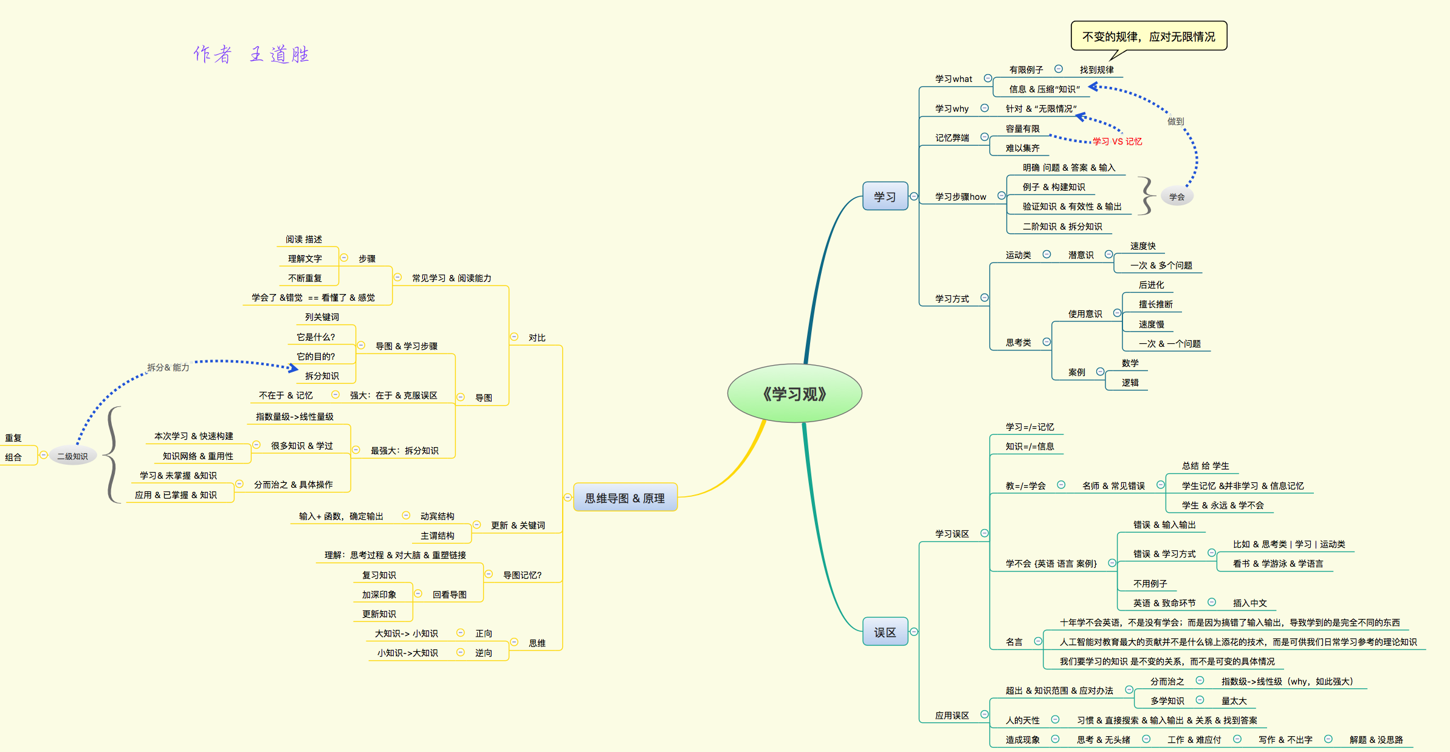Select the 潜意识 topic
This screenshot has height=752, width=1450.
coord(1081,255)
